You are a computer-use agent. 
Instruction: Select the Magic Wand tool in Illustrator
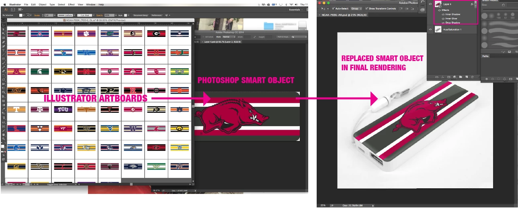(x=3, y=33)
